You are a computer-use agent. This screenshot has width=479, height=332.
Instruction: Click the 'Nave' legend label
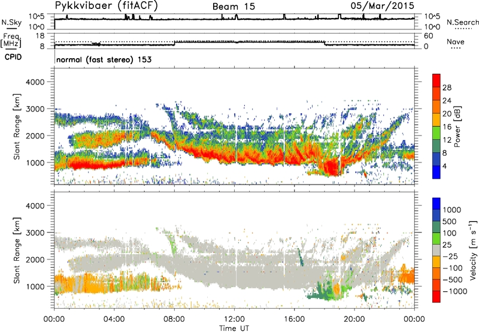[x=456, y=42]
